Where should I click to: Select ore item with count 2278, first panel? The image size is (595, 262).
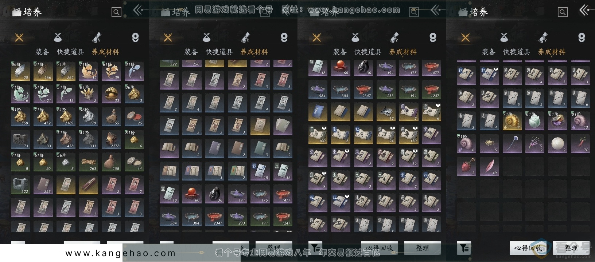[111, 139]
